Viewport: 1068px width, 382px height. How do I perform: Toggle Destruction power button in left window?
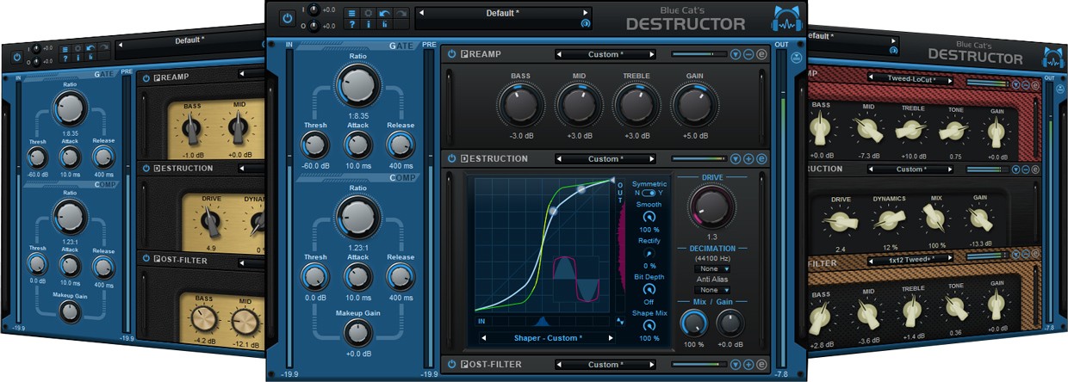pos(146,169)
